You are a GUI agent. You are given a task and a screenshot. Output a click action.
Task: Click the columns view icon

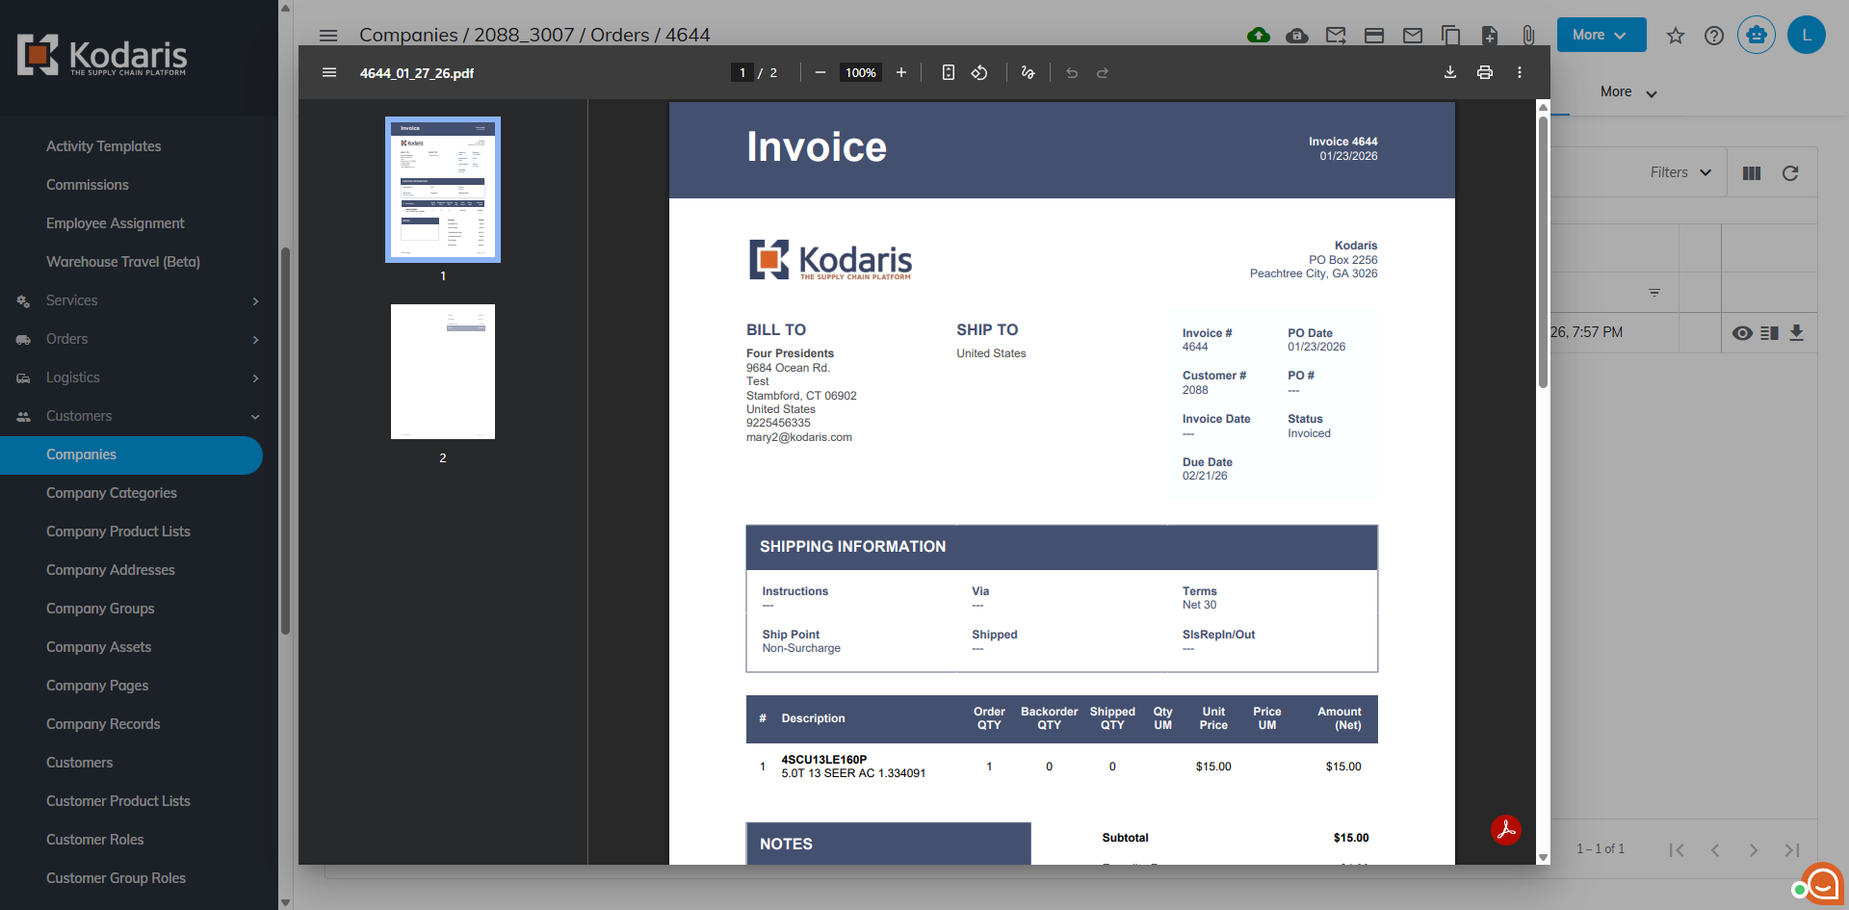pos(1752,173)
